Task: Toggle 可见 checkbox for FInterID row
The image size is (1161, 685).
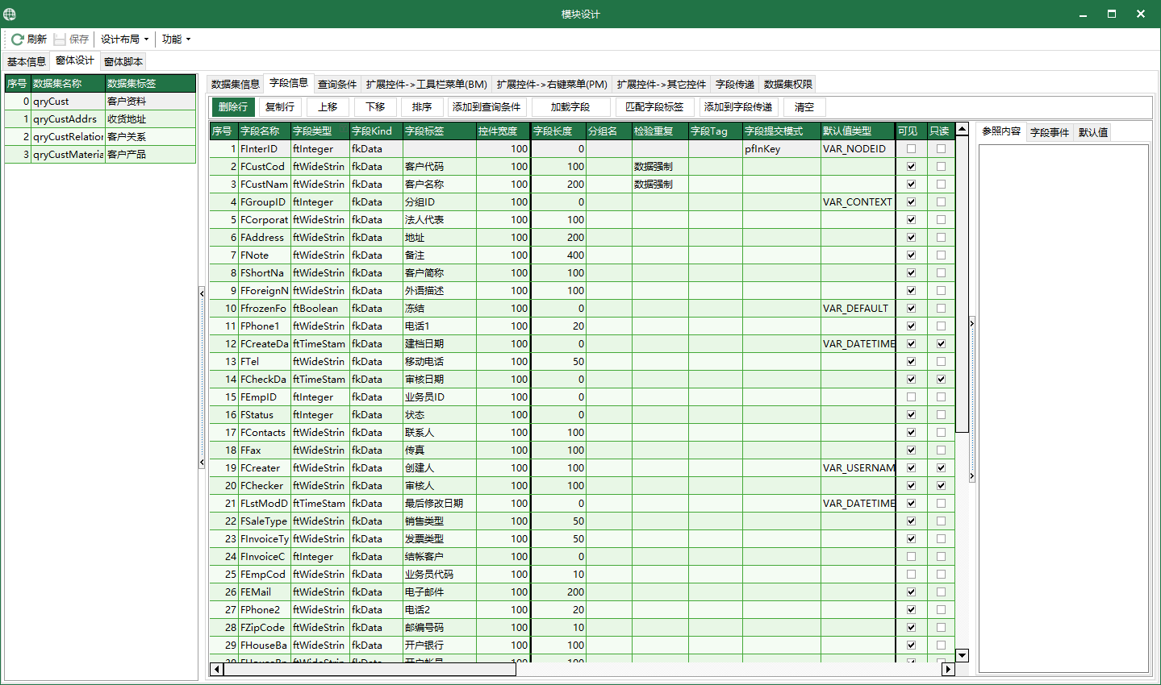Action: point(911,148)
